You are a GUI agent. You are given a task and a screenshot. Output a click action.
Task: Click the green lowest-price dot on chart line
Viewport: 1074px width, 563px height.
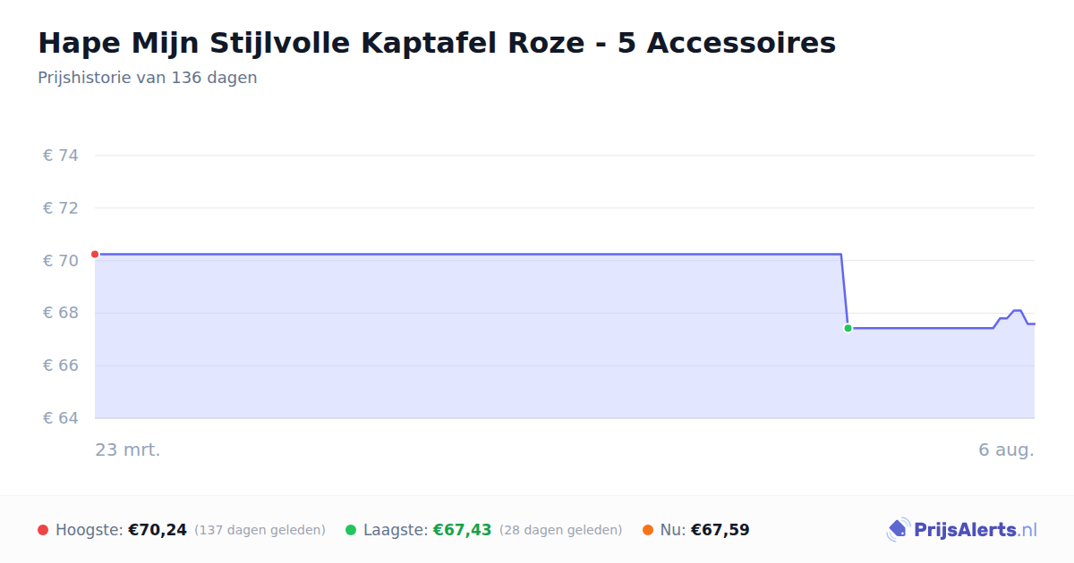(x=848, y=328)
